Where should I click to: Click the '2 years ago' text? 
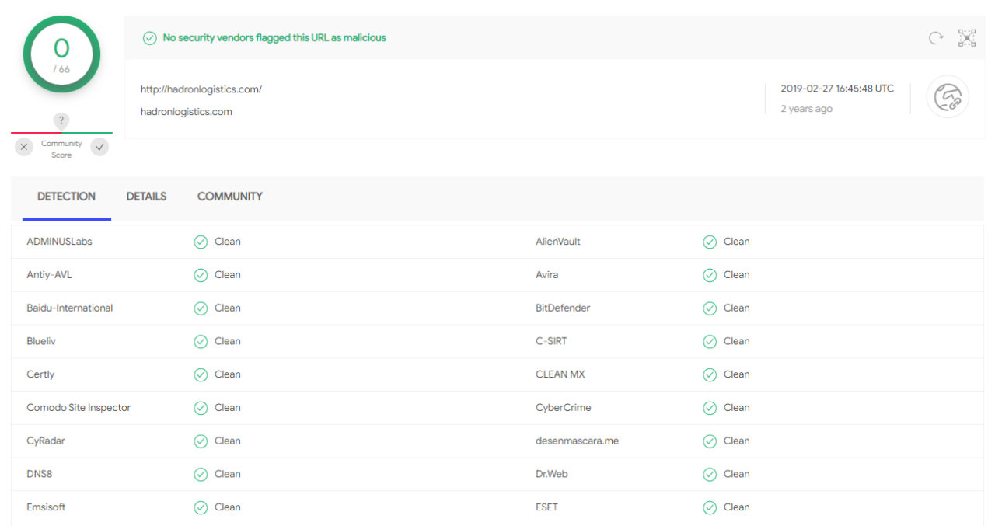tap(807, 109)
